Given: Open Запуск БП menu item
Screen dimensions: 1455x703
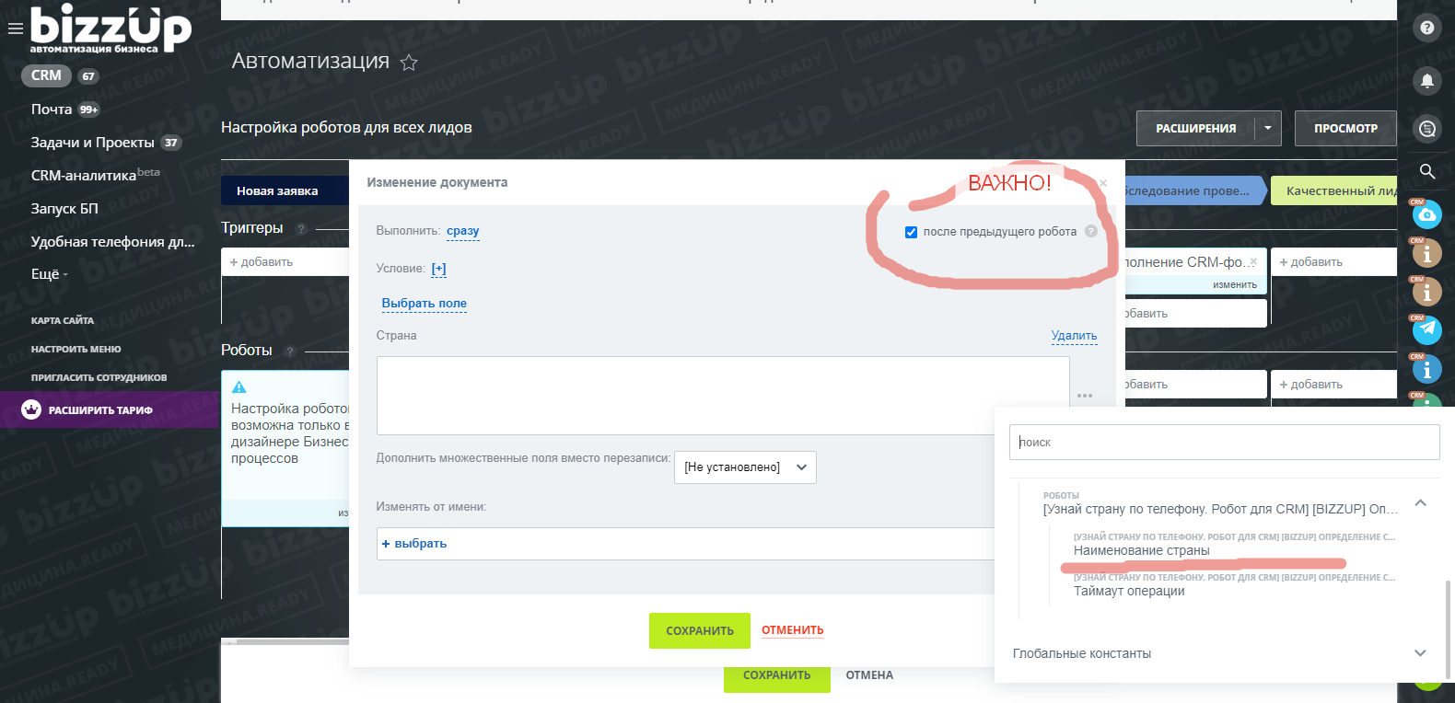Looking at the screenshot, I should tap(64, 209).
